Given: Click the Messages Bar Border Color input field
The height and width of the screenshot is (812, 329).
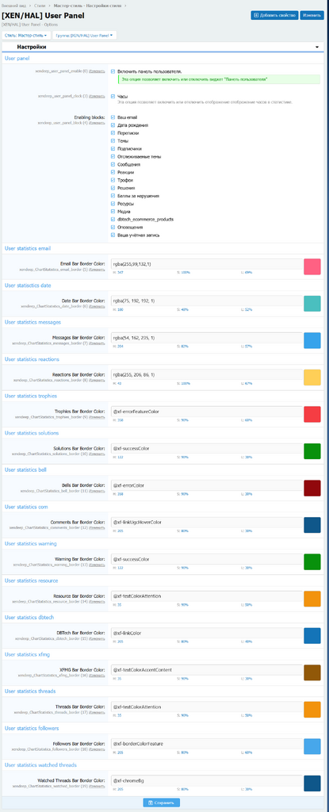Looking at the screenshot, I should [206, 338].
